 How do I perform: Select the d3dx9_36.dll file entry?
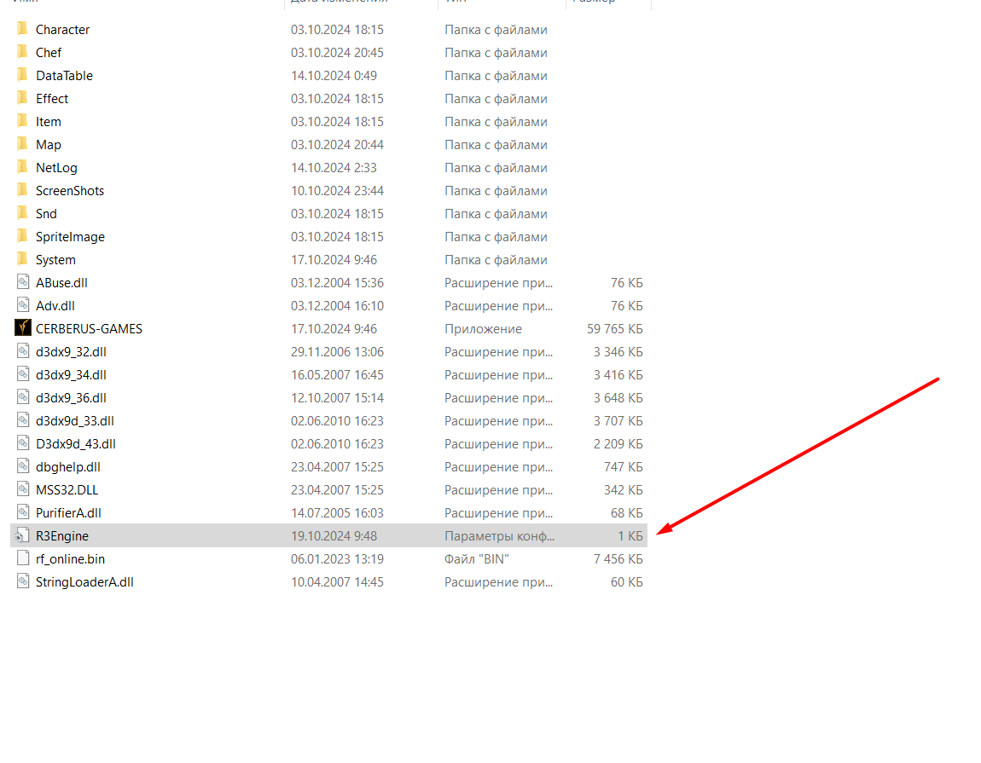click(x=71, y=397)
